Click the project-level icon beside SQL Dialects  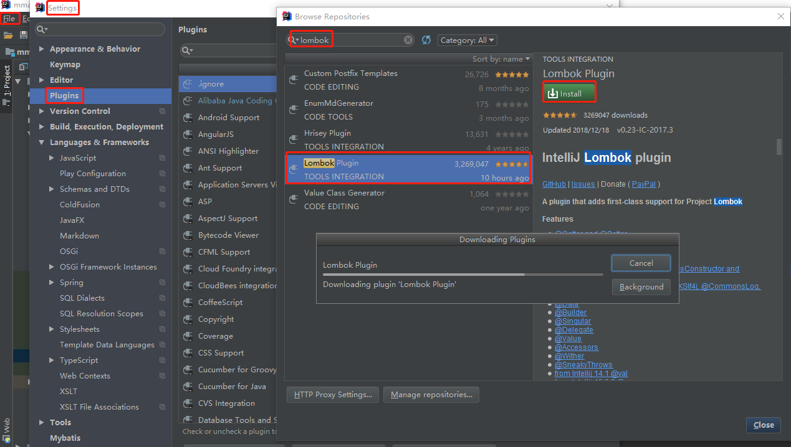click(163, 298)
